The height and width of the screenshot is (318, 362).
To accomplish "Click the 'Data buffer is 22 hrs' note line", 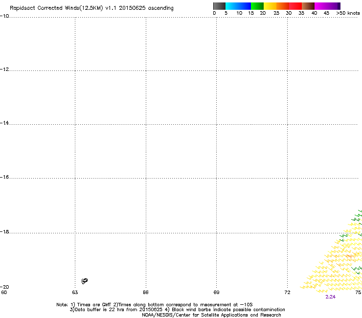I will point(177,310).
